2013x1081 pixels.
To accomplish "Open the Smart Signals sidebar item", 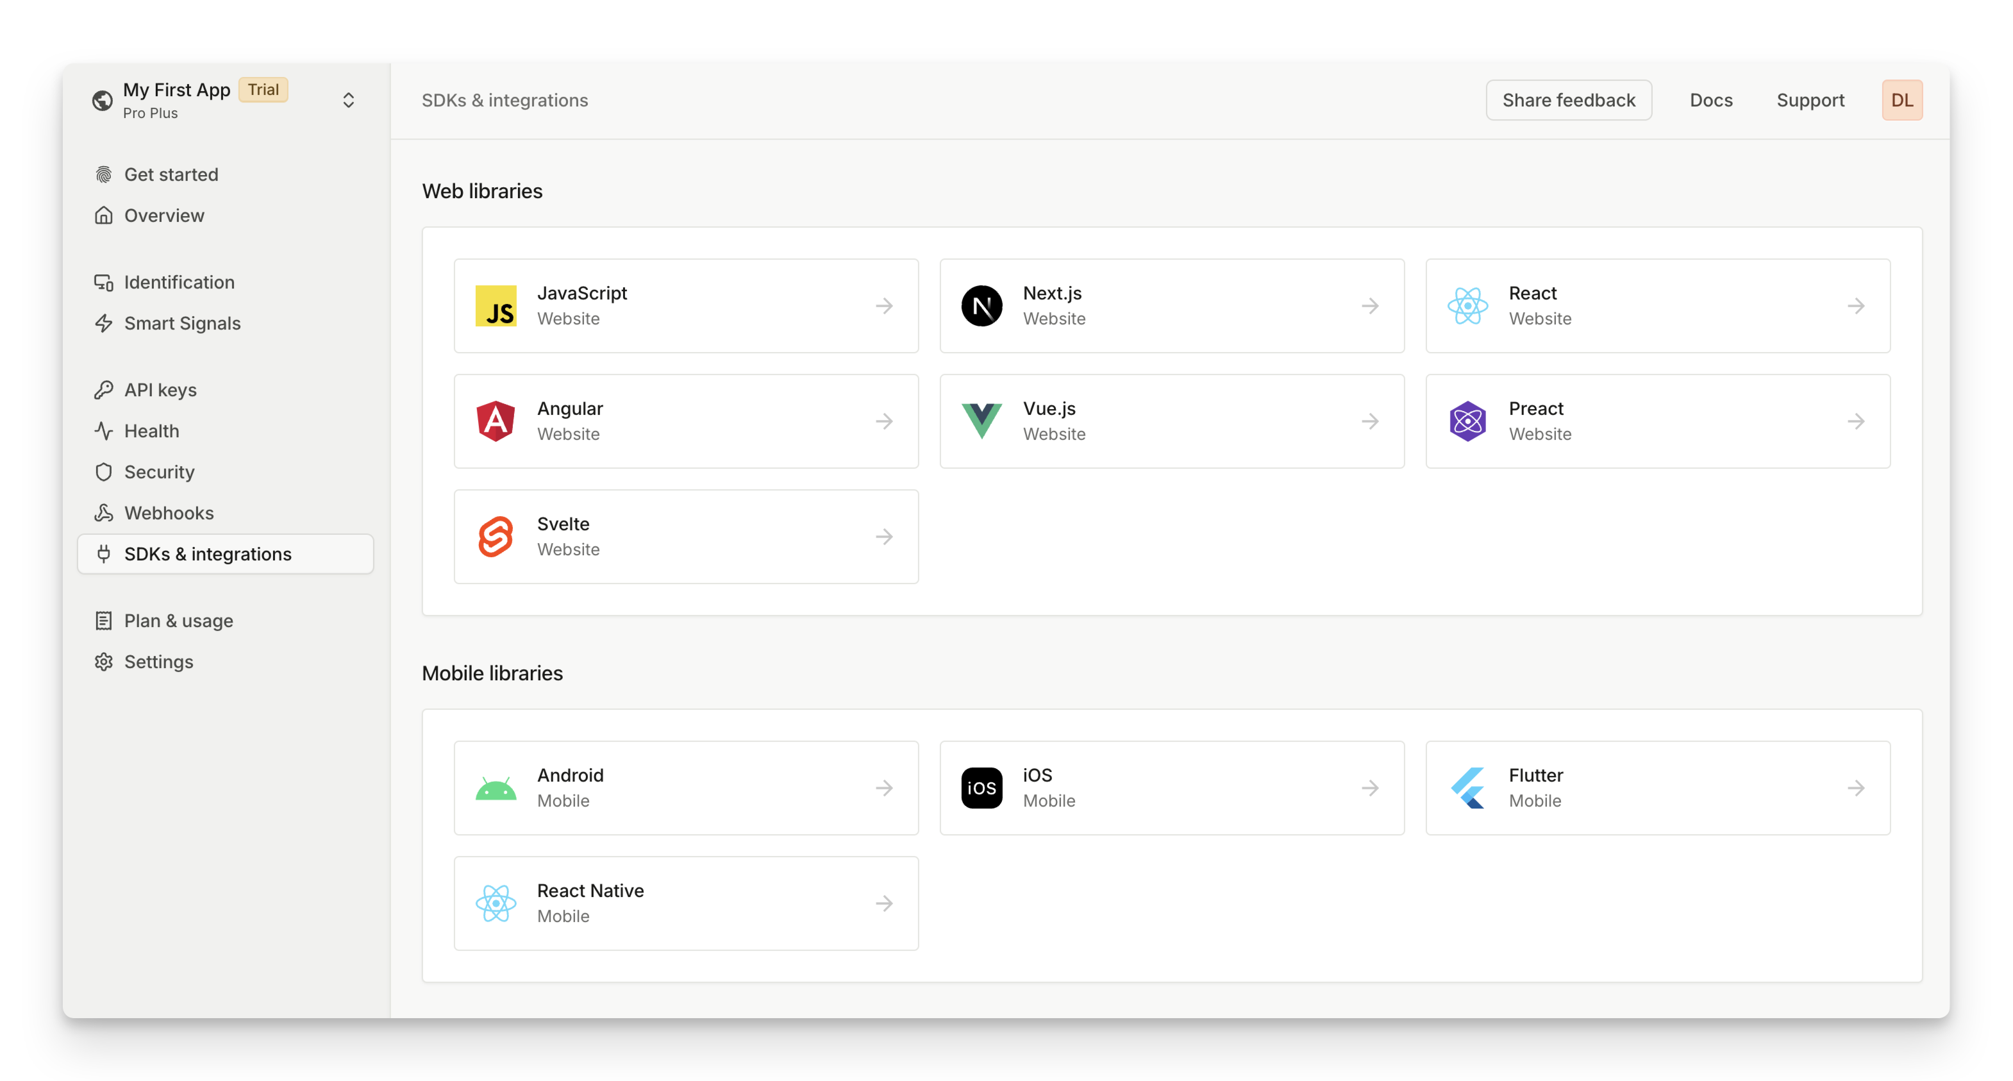I will click(182, 323).
